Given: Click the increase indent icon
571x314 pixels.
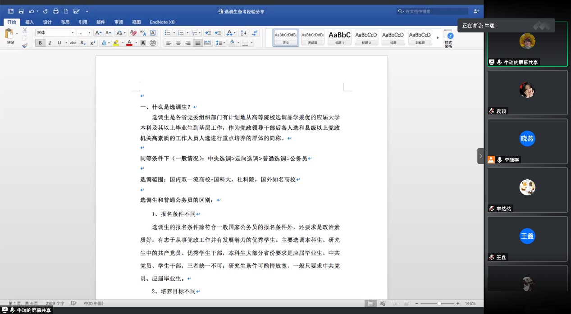Looking at the screenshot, I should pyautogui.click(x=218, y=33).
